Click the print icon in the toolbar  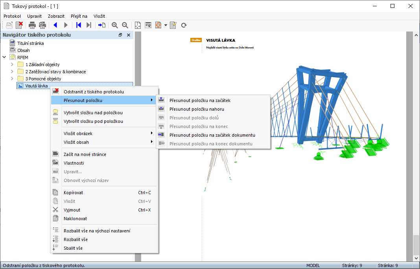point(32,25)
